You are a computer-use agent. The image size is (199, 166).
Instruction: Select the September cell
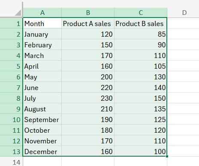(42, 119)
